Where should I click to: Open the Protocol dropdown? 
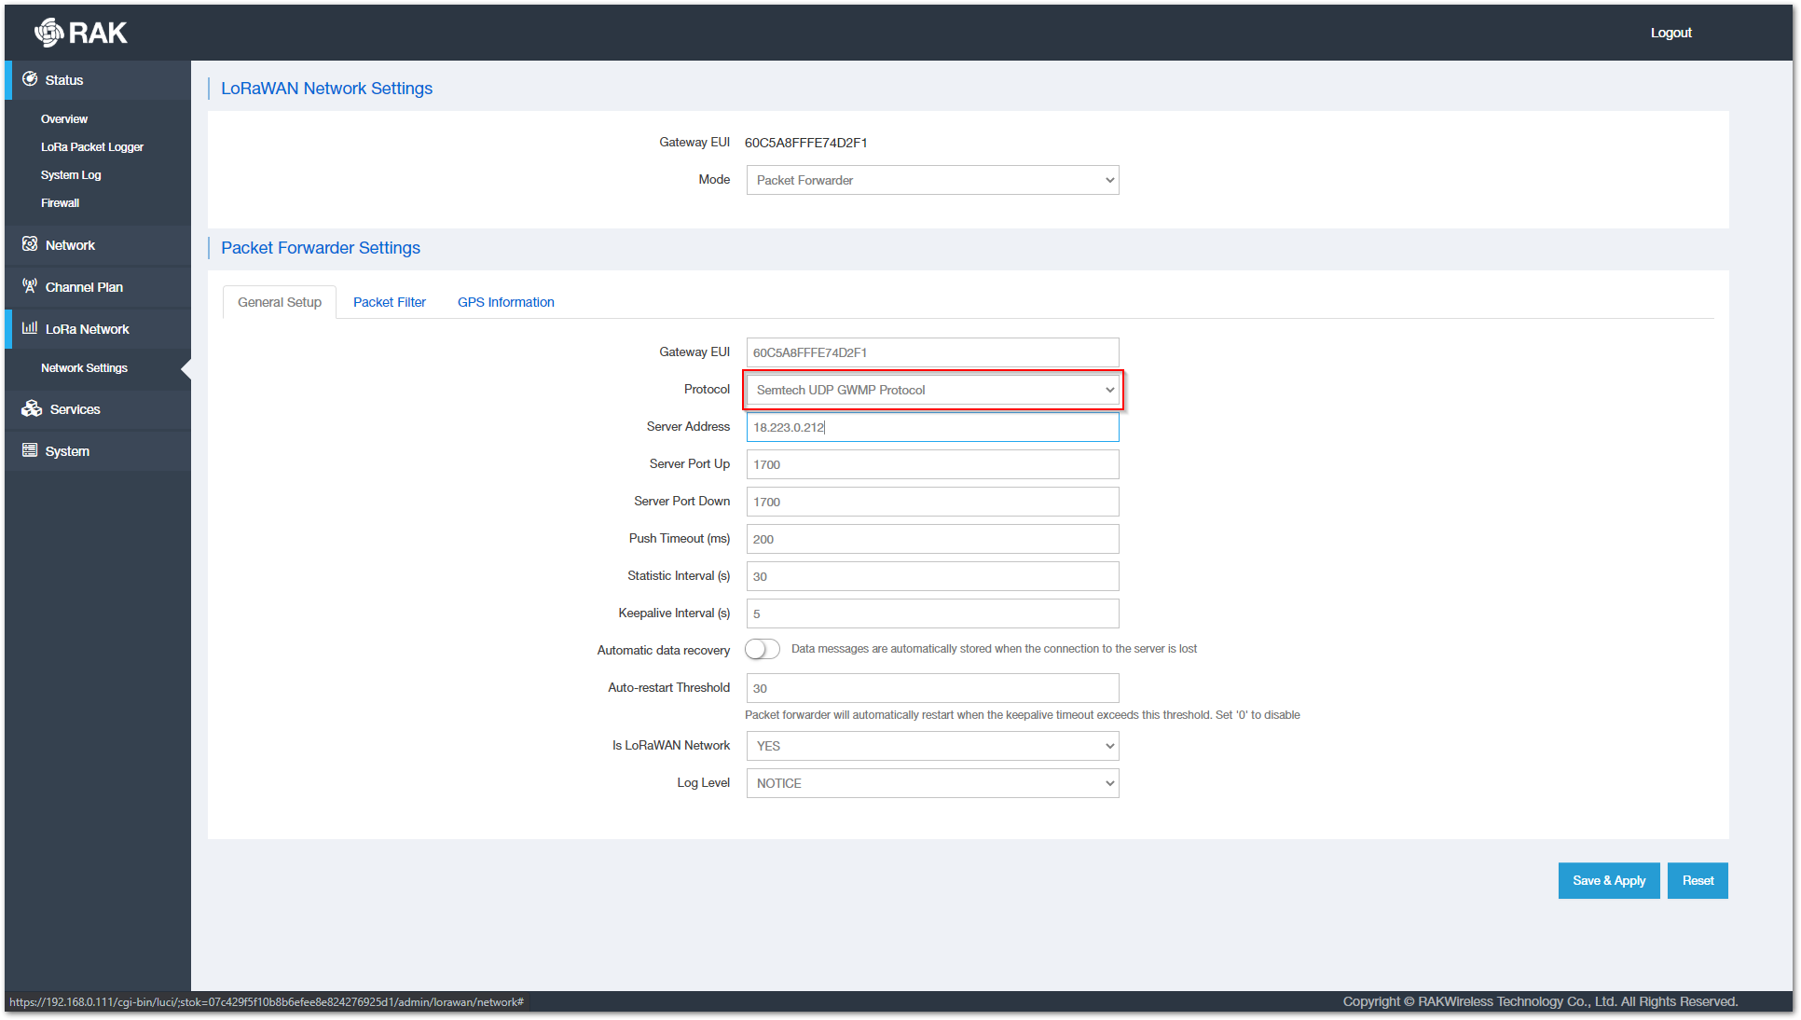(x=932, y=390)
